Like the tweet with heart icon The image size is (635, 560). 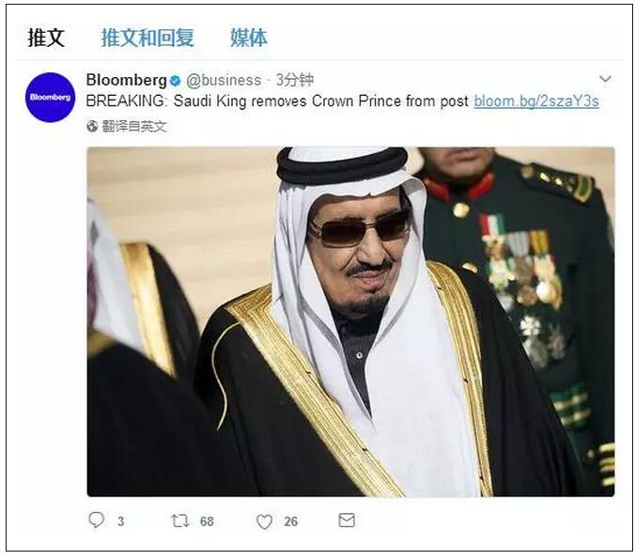click(265, 521)
